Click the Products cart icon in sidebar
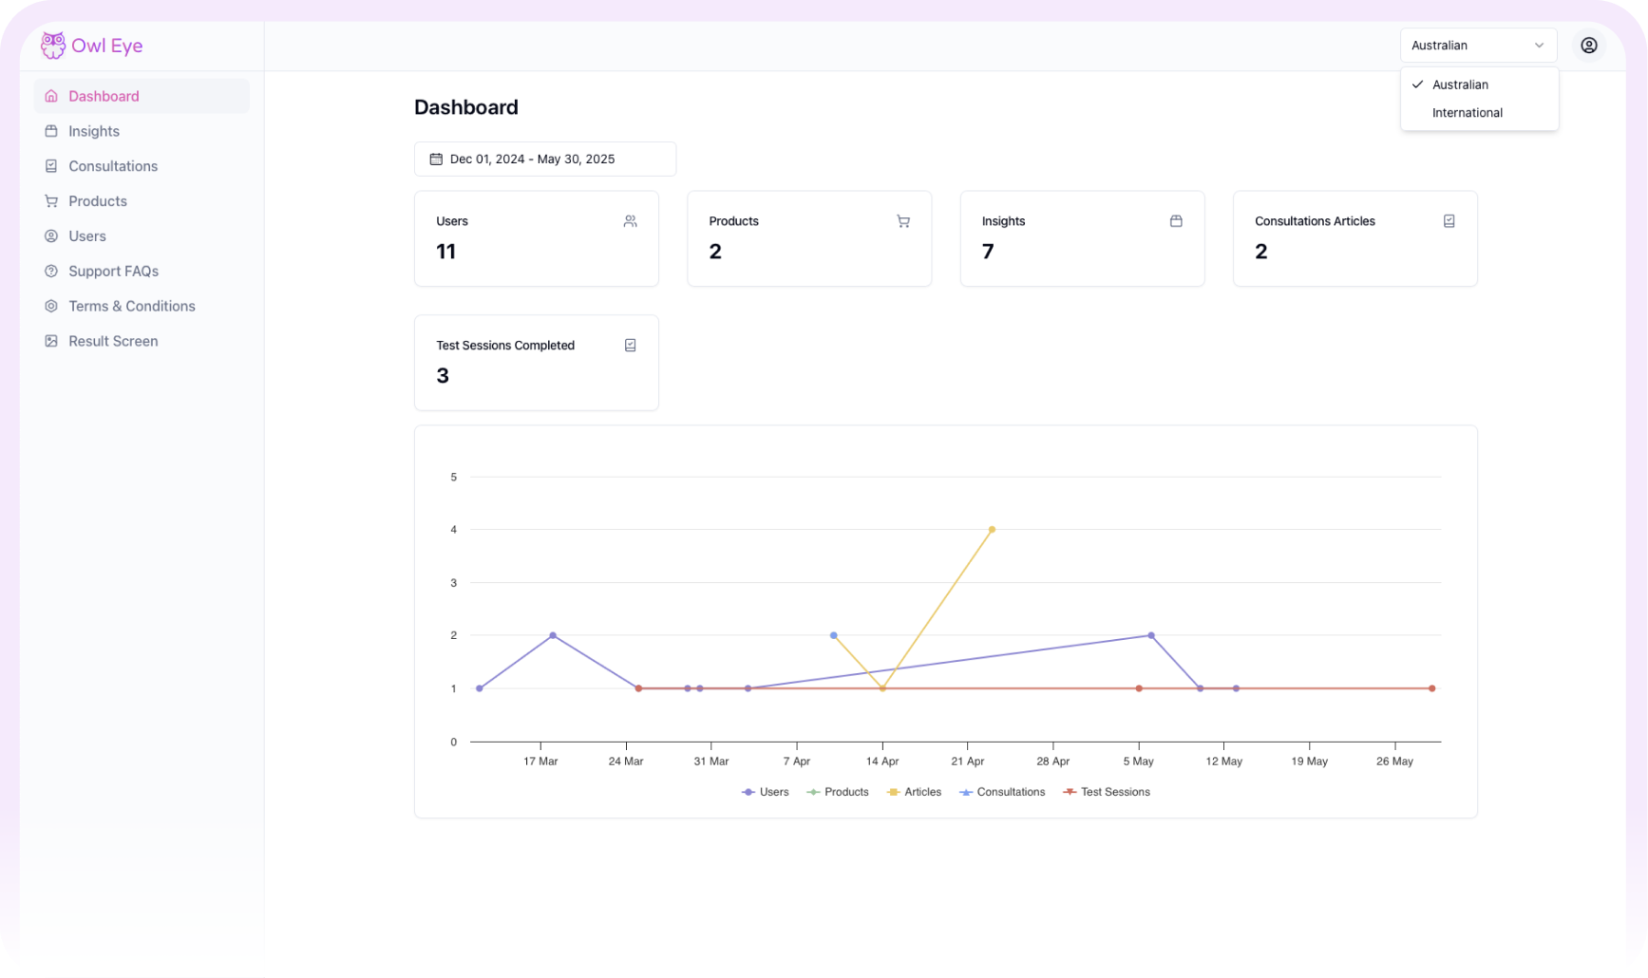The image size is (1648, 978). (51, 200)
